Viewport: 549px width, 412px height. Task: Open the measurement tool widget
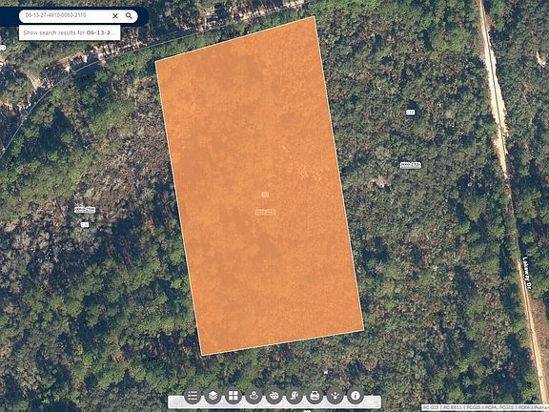pos(295,396)
